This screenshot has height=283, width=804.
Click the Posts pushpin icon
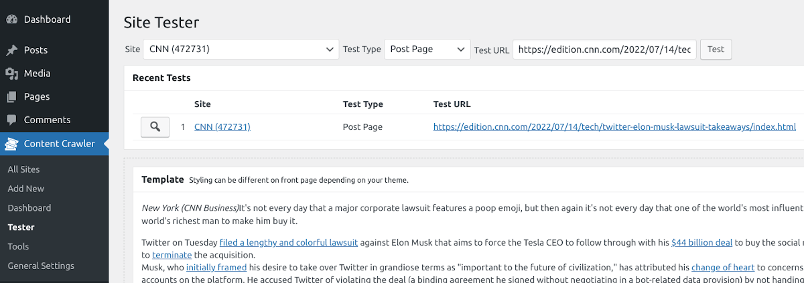[11, 50]
